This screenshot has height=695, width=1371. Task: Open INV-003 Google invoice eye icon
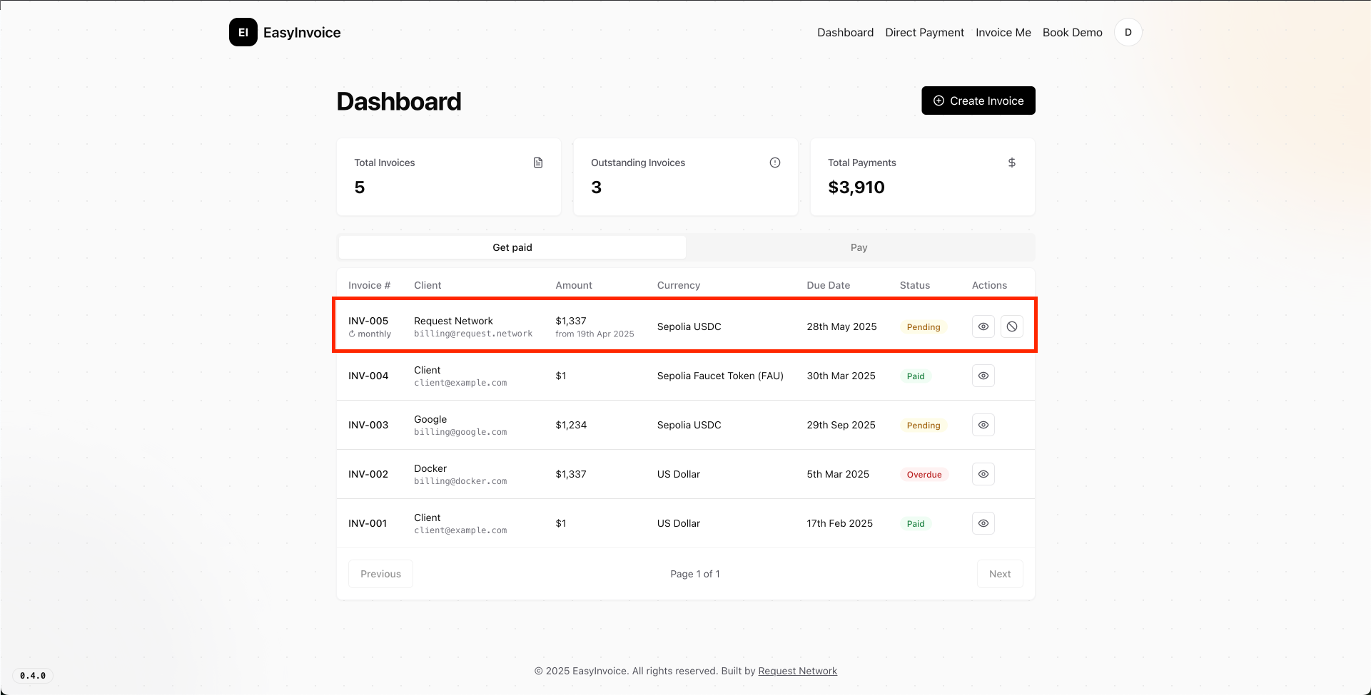983,425
